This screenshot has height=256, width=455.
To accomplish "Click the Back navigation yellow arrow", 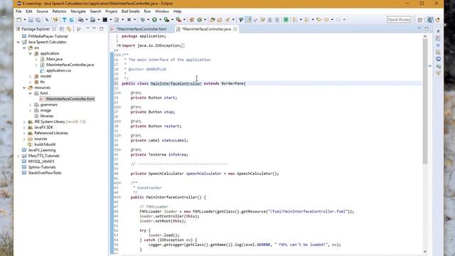I will [326, 20].
